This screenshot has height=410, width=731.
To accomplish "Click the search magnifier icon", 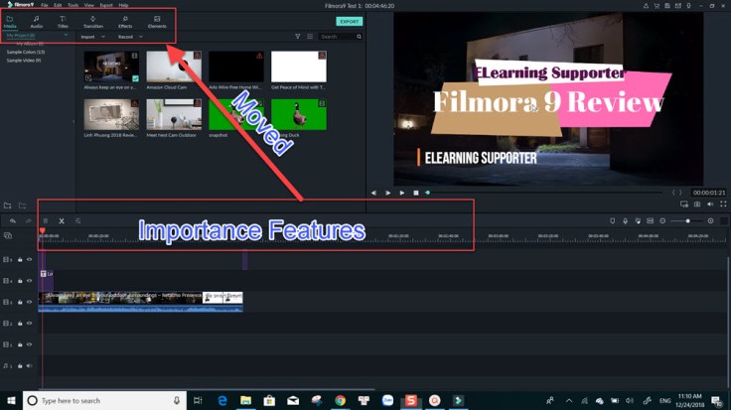I will 359,37.
